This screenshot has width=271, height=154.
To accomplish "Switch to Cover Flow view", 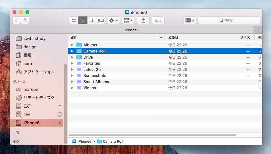I will coord(101,20).
